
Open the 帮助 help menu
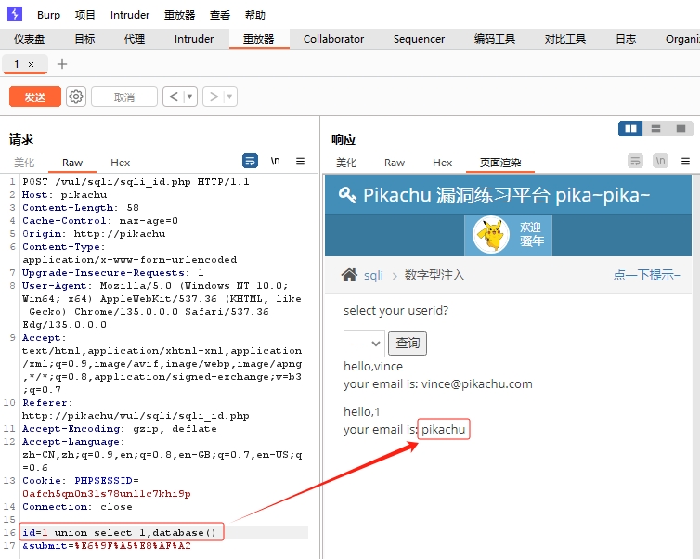[x=255, y=15]
